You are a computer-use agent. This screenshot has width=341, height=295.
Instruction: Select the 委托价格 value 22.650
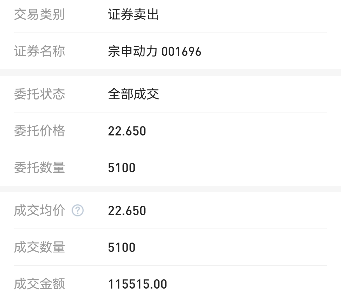pyautogui.click(x=127, y=131)
